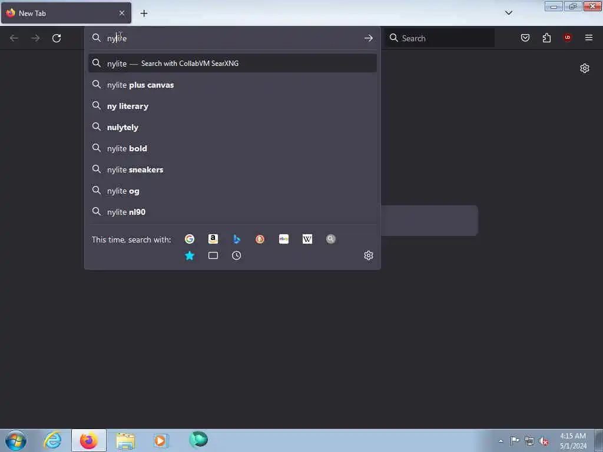Open the Windows Start menu

pyautogui.click(x=16, y=440)
